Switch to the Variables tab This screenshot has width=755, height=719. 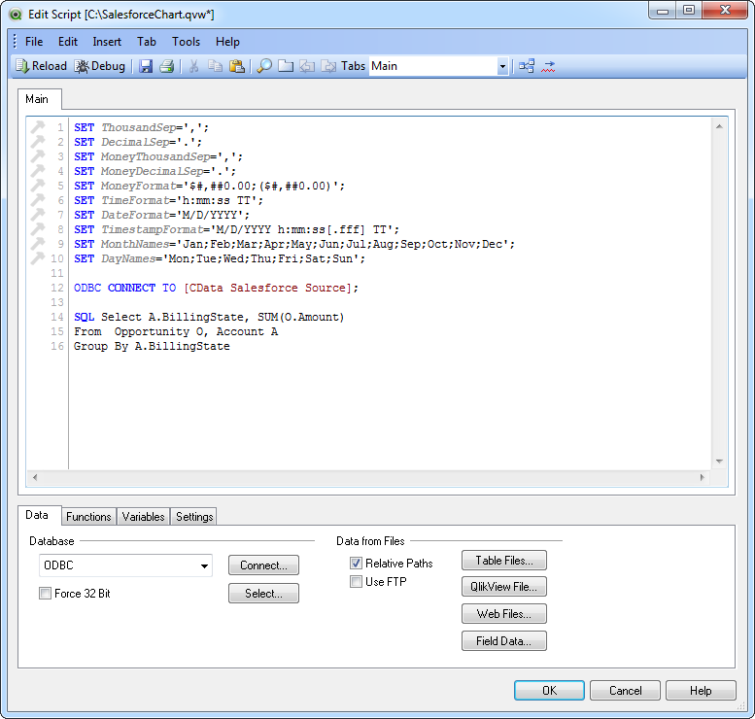[143, 517]
